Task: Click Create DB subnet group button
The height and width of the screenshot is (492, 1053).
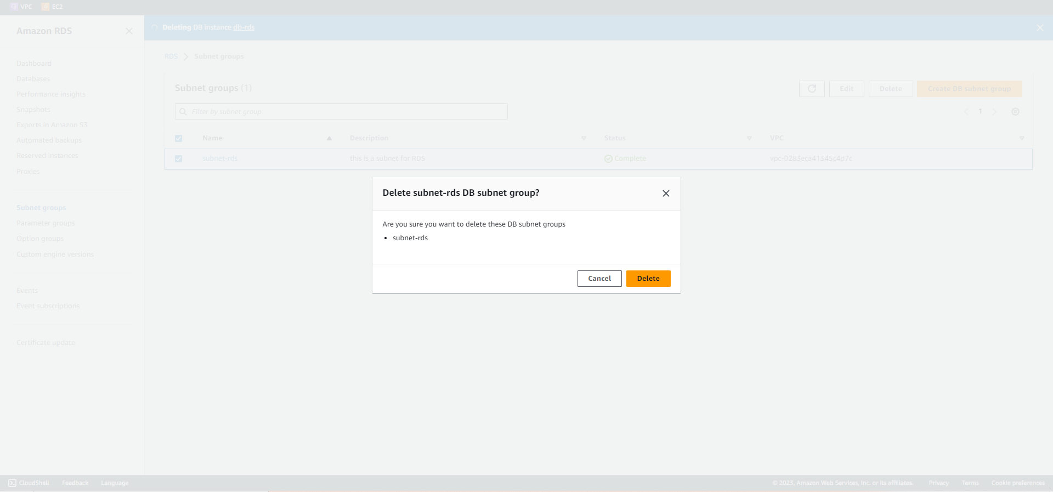Action: pyautogui.click(x=970, y=89)
